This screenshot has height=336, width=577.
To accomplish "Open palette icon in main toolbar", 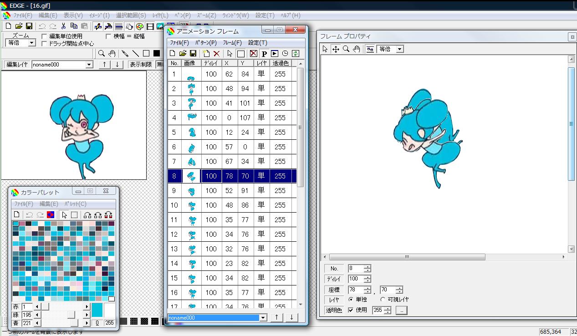I will (x=140, y=26).
